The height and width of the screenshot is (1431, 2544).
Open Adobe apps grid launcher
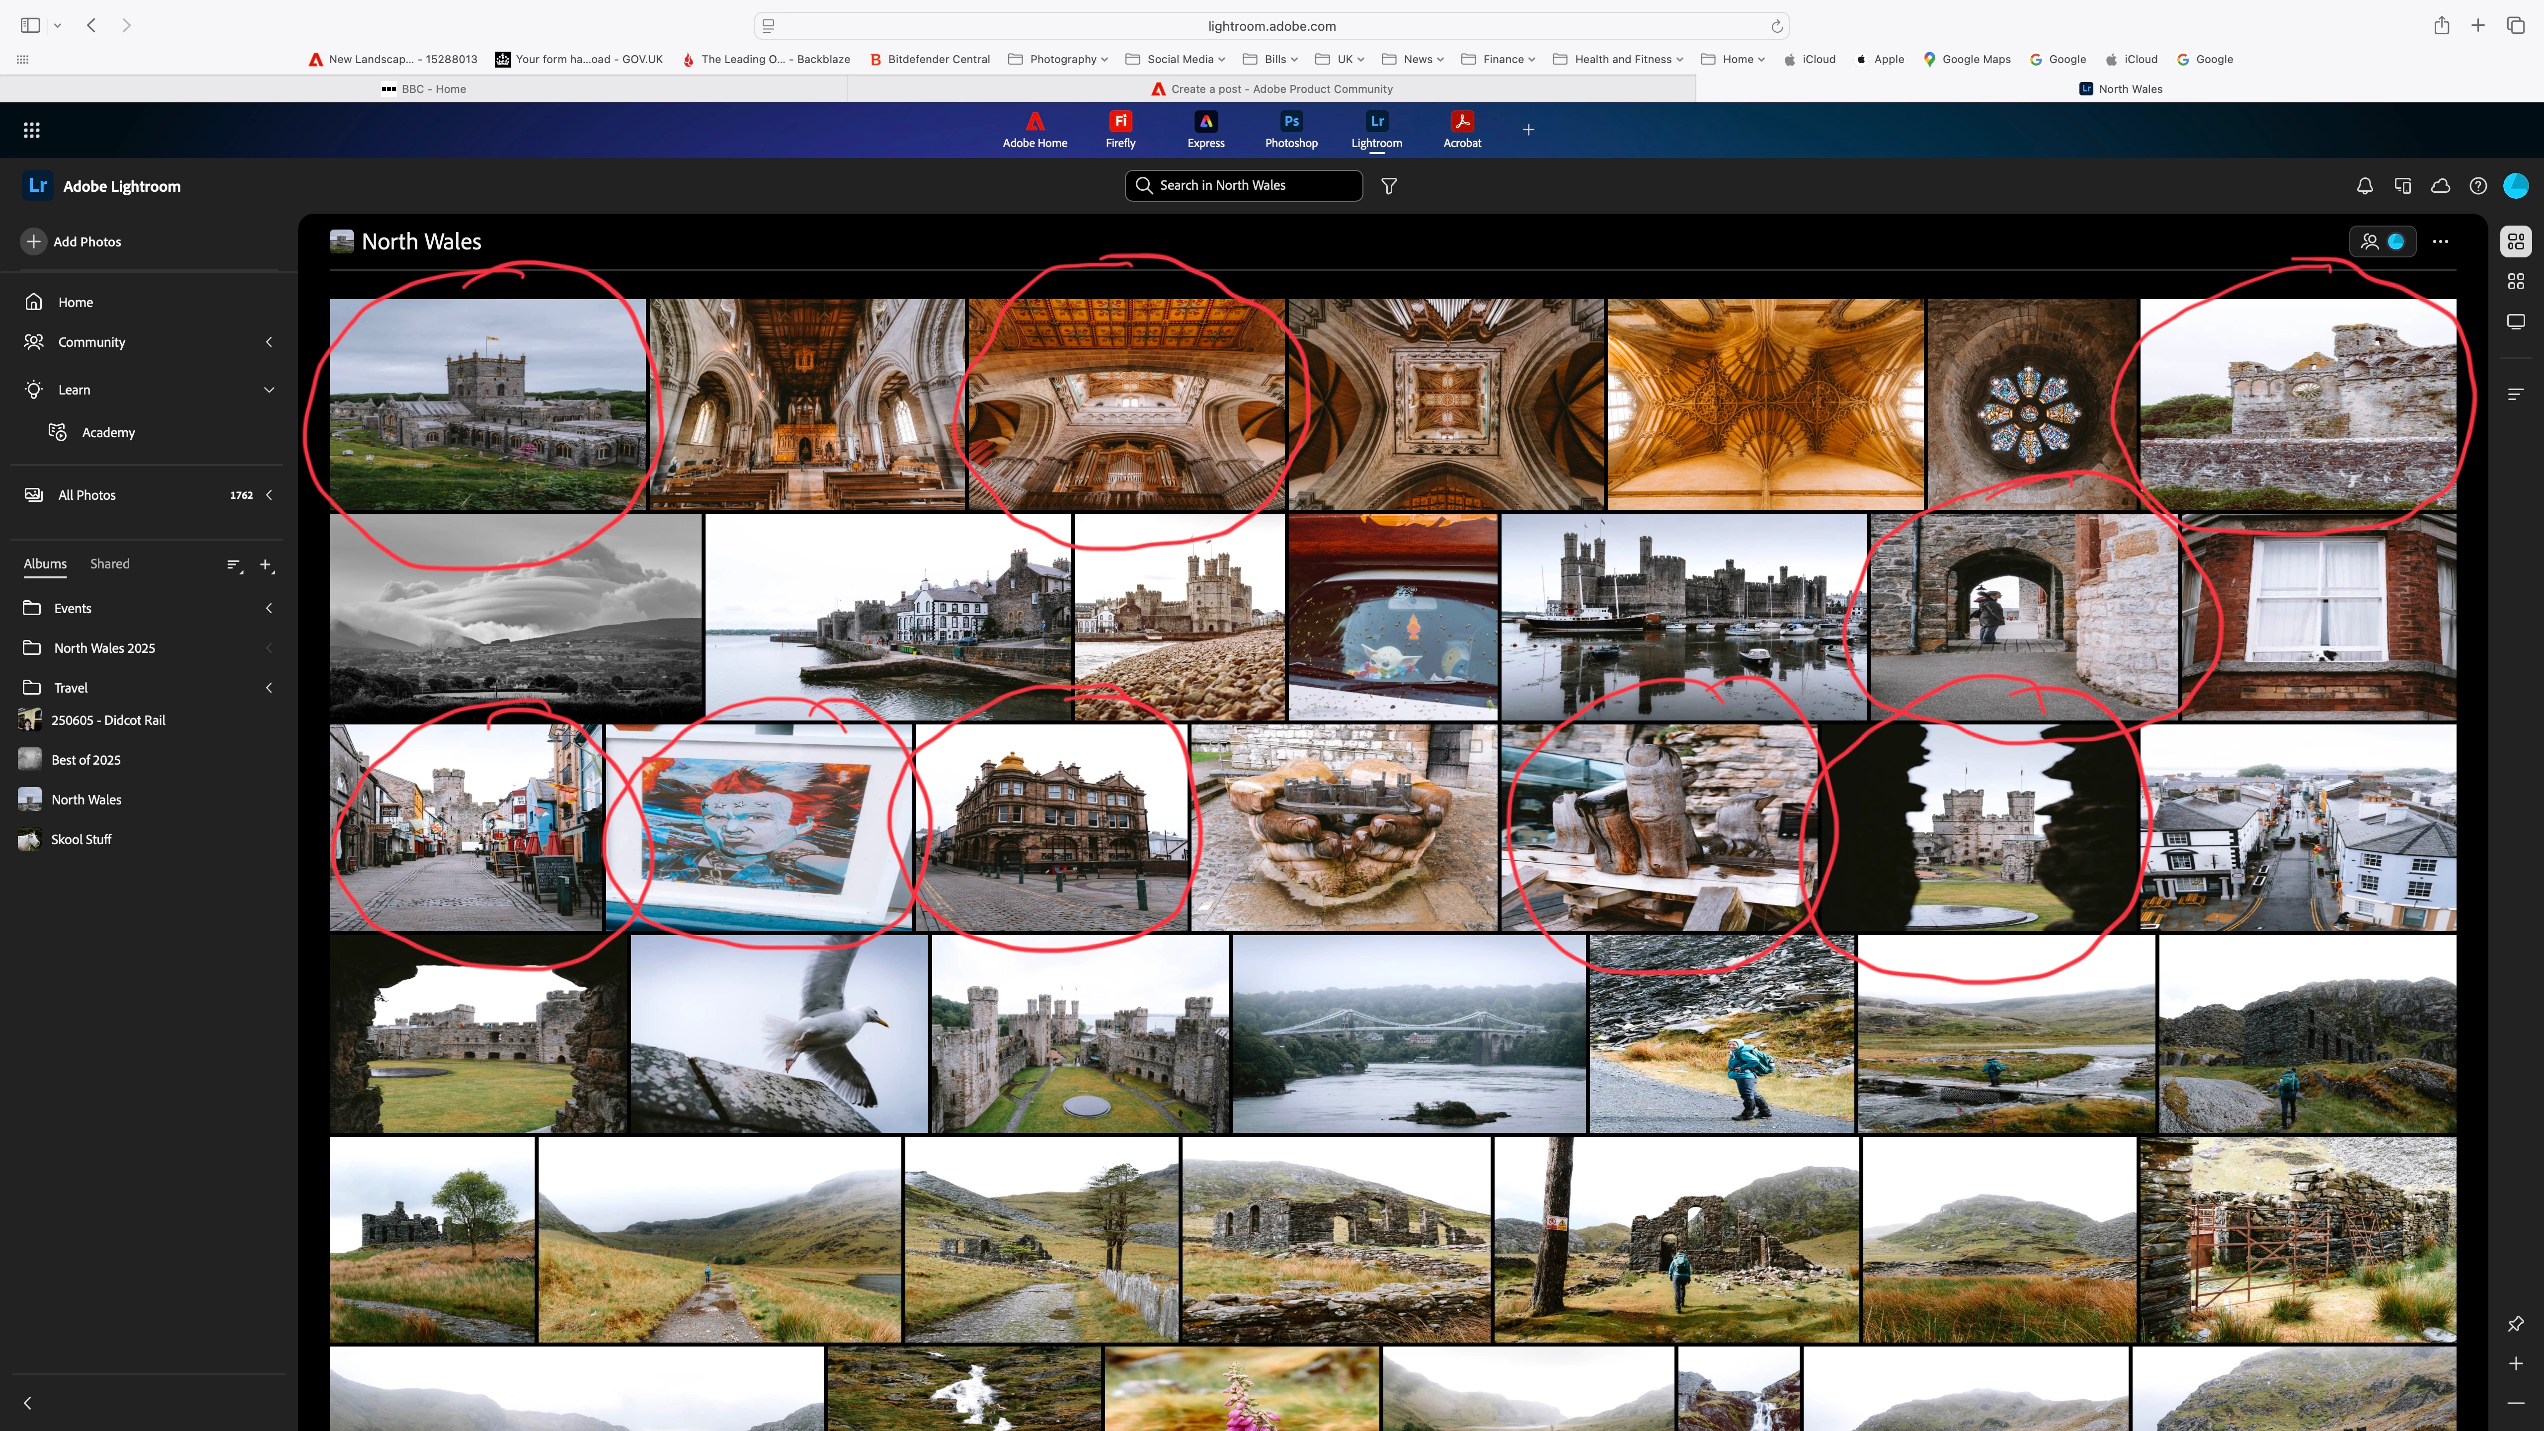coord(32,129)
